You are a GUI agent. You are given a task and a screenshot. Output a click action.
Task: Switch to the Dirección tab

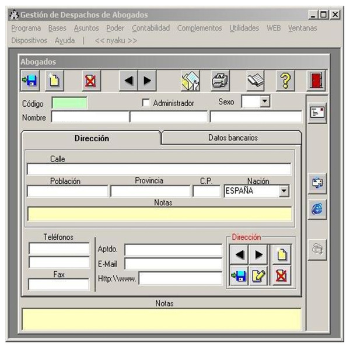pyautogui.click(x=92, y=138)
